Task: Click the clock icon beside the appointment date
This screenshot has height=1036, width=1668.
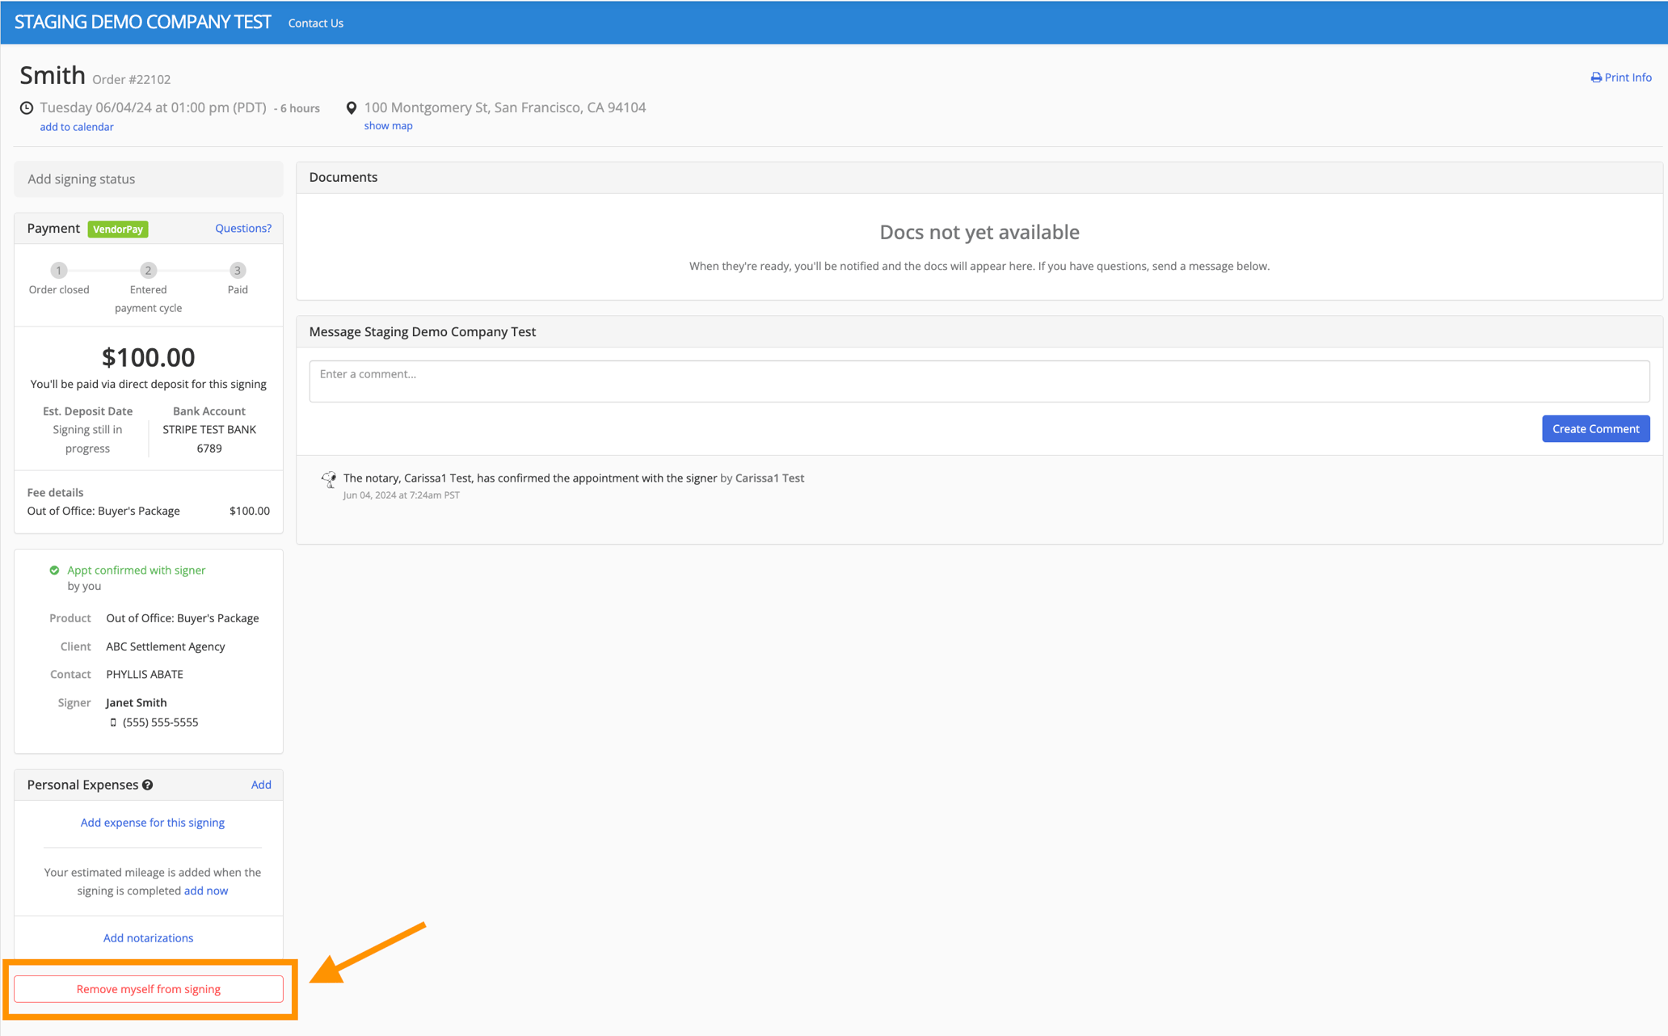Action: (27, 107)
